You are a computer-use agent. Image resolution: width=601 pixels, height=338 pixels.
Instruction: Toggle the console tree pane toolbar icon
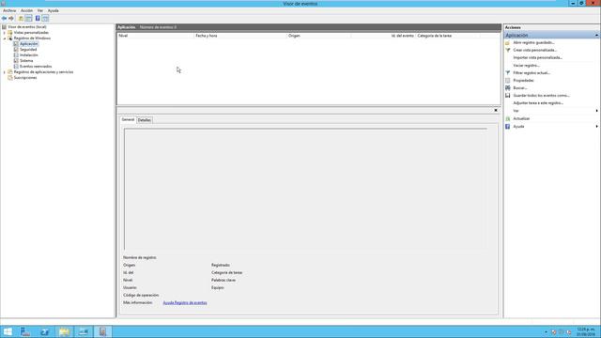pyautogui.click(x=29, y=19)
